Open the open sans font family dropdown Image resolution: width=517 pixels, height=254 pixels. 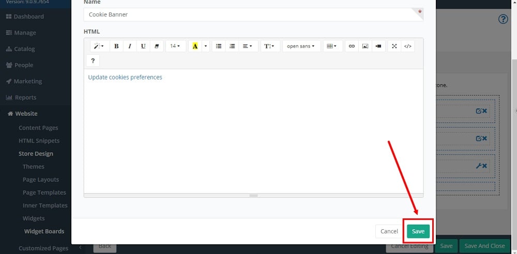point(301,46)
